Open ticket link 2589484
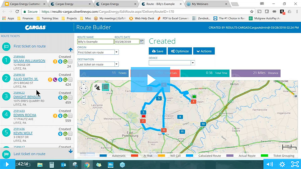Image resolution: width=301 pixels, height=169 pixels. [19, 57]
